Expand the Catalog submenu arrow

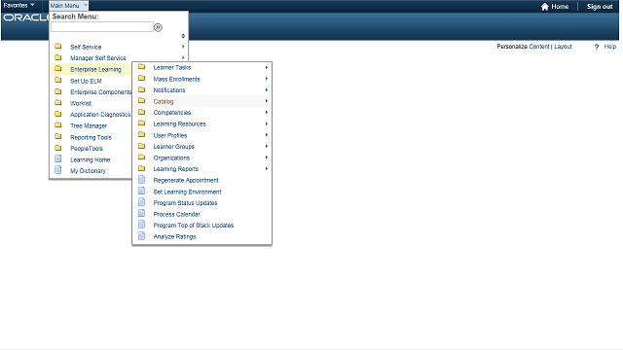pyautogui.click(x=267, y=101)
